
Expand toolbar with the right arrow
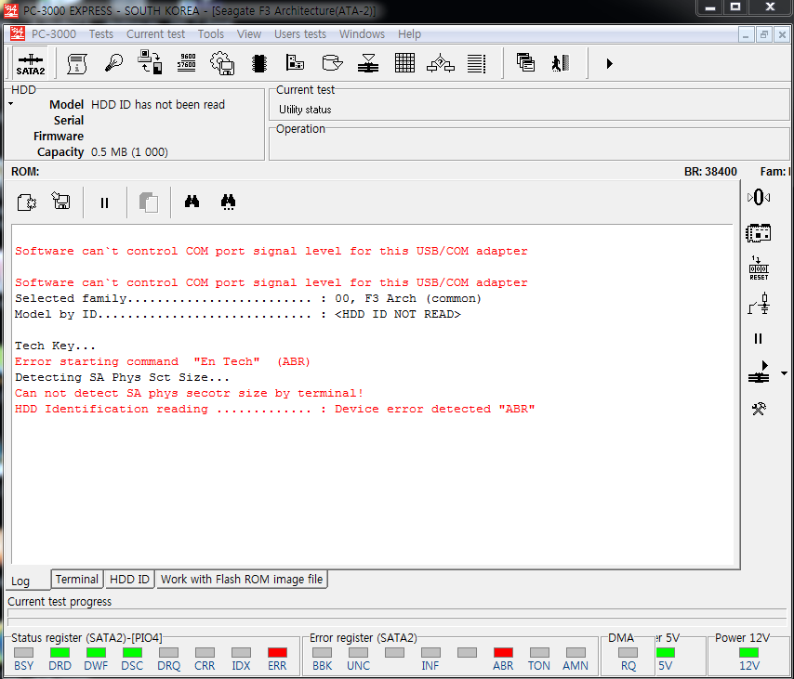[x=609, y=64]
